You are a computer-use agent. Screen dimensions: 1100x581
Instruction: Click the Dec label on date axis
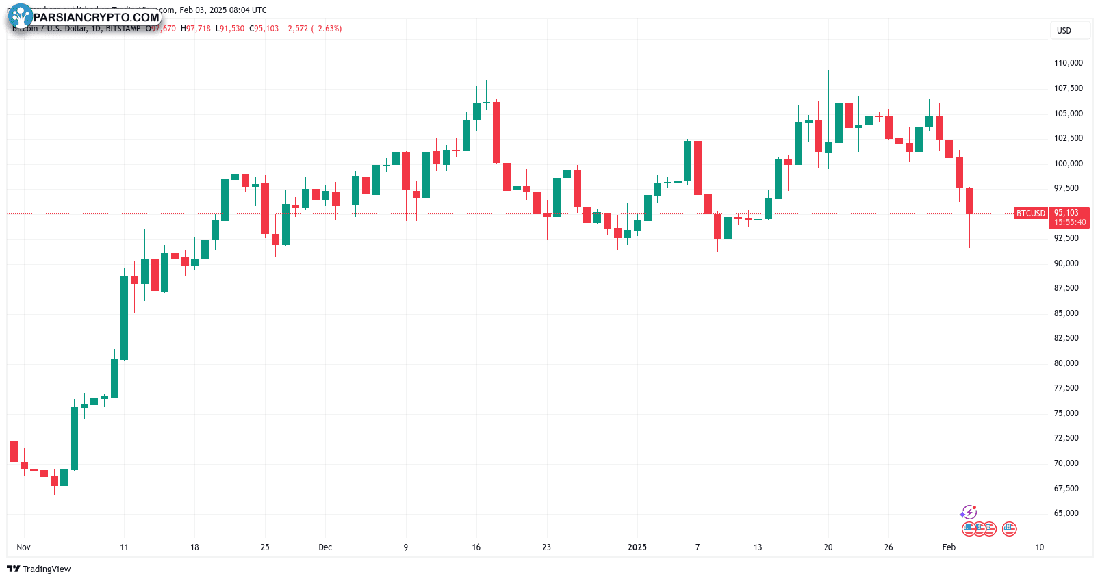coord(325,547)
